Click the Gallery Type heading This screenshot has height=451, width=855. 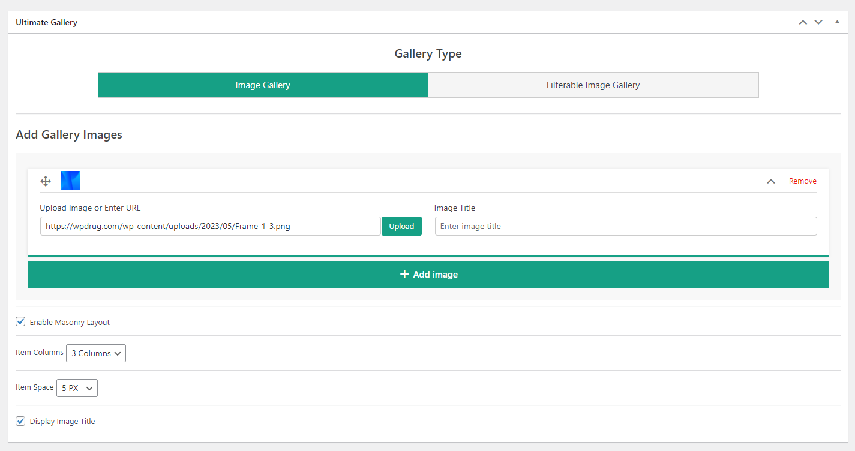[428, 53]
